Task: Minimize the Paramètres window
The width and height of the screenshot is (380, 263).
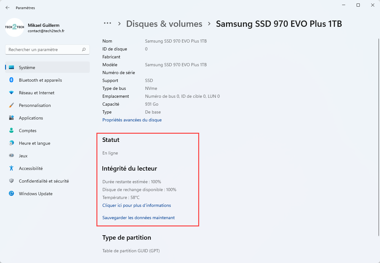Action: 344,5
